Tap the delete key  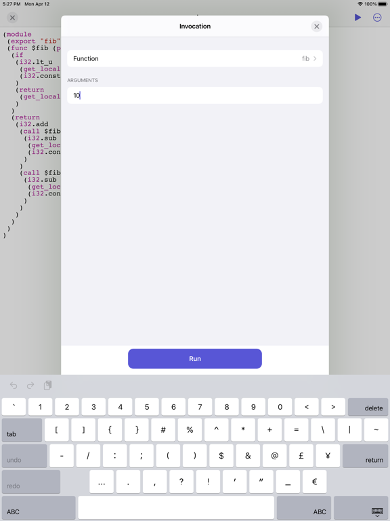368,407
